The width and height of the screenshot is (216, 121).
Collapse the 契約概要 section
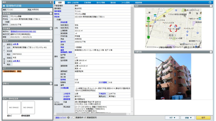51,29
